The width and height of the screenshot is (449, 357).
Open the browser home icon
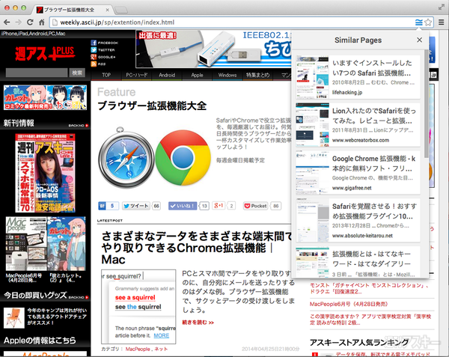click(41, 22)
